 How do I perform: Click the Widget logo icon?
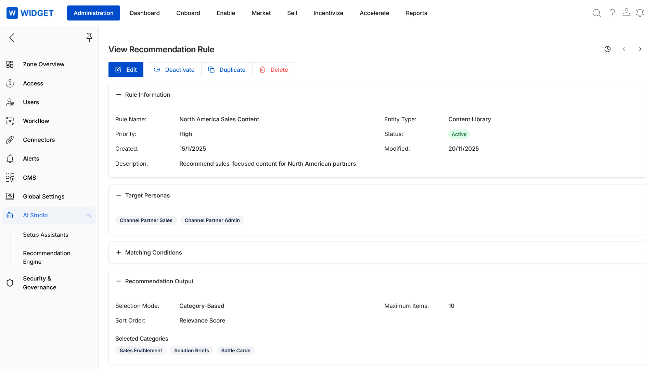coord(12,13)
